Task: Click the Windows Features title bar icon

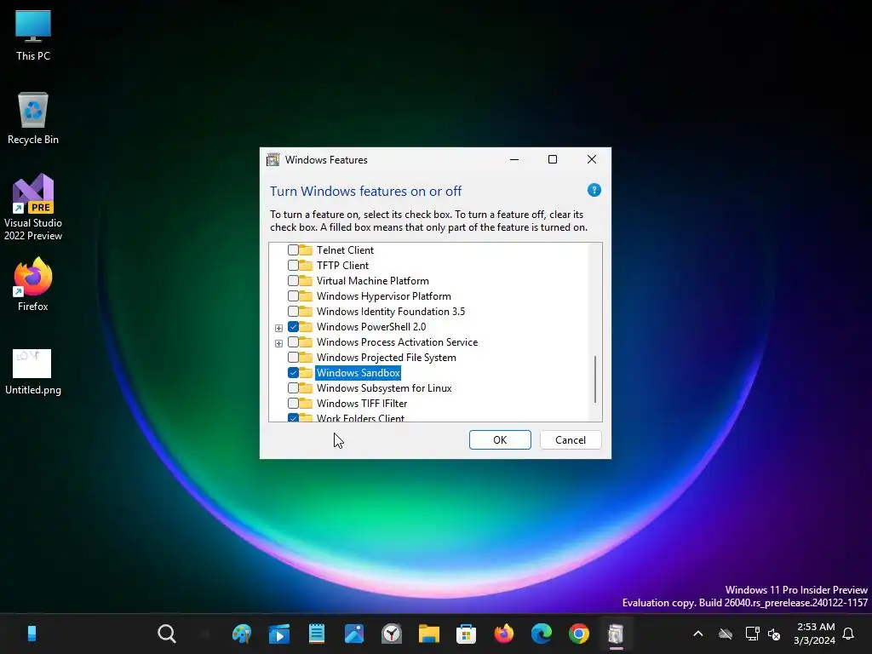Action: pyautogui.click(x=273, y=160)
